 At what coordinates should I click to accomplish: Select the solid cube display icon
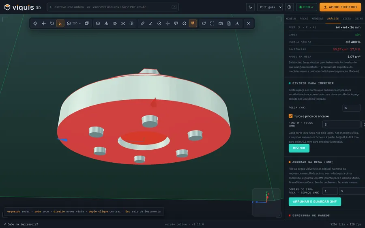[98, 23]
